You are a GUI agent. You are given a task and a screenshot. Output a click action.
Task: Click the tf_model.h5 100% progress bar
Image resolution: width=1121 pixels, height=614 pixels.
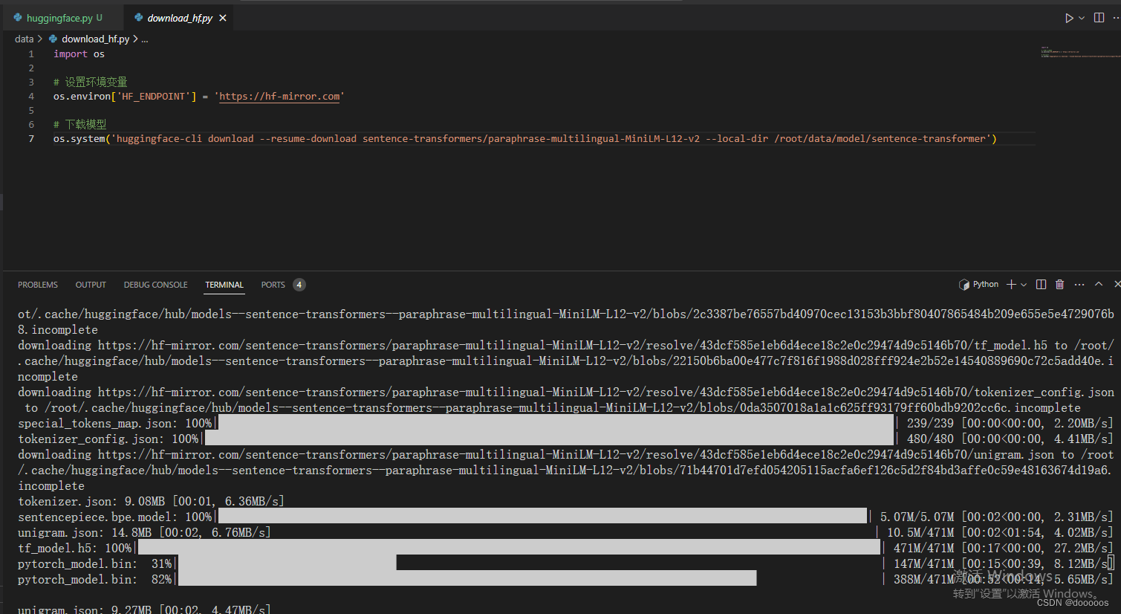point(509,549)
